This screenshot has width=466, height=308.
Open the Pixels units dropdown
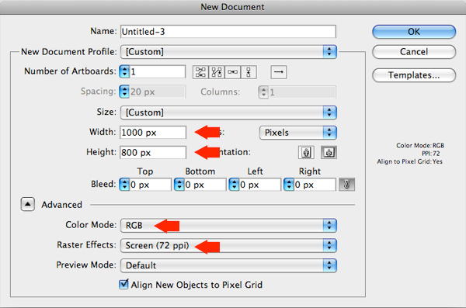click(298, 133)
